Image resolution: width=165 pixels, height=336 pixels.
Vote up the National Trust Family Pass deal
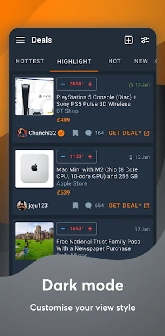click(90, 228)
